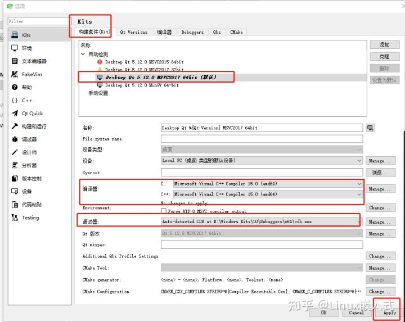Open the 版本控制 version control category
The width and height of the screenshot is (405, 322).
tap(31, 179)
